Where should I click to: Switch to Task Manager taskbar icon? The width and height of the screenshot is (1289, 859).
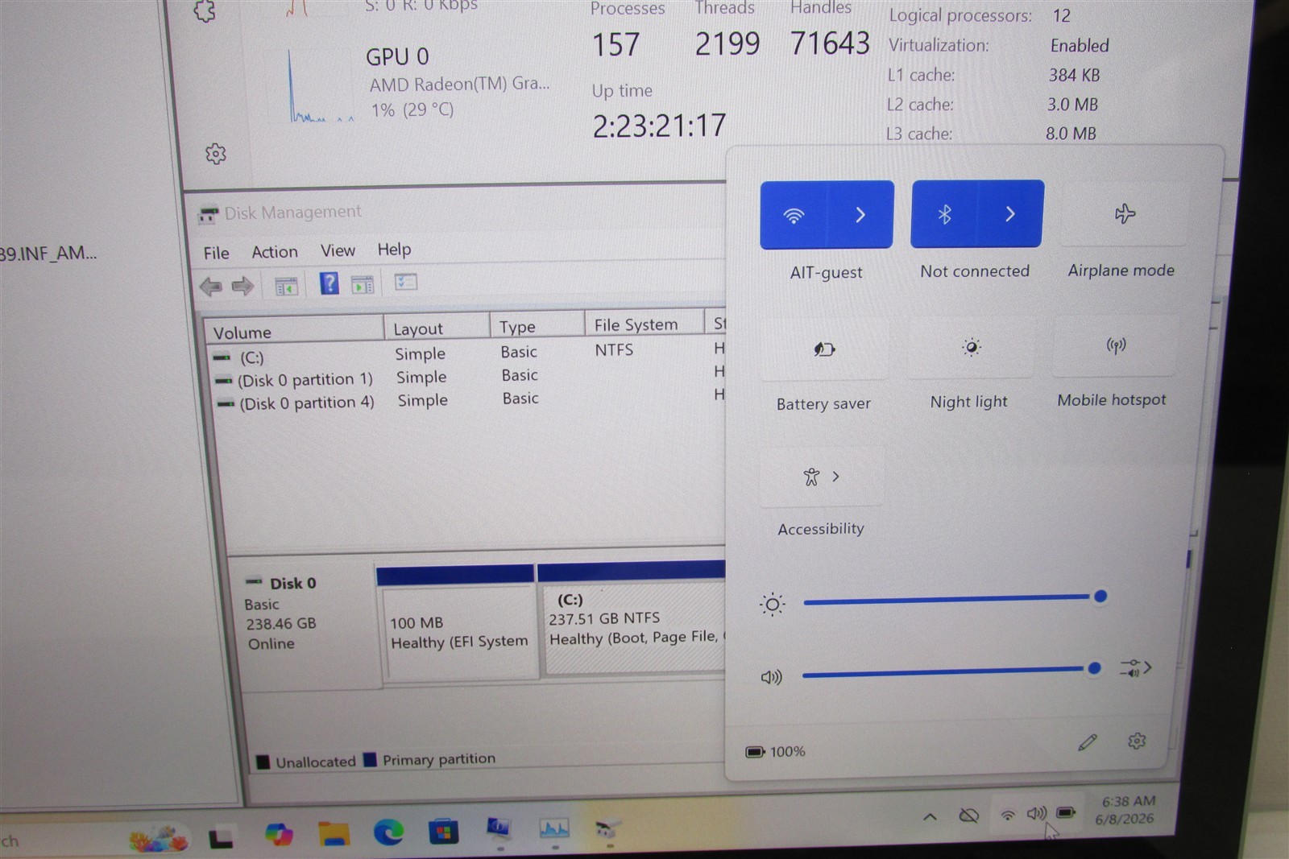tap(554, 828)
